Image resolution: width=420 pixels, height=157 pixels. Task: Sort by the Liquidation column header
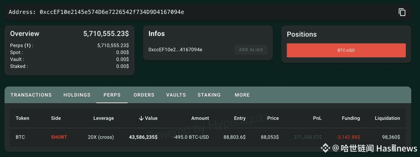[x=387, y=118]
